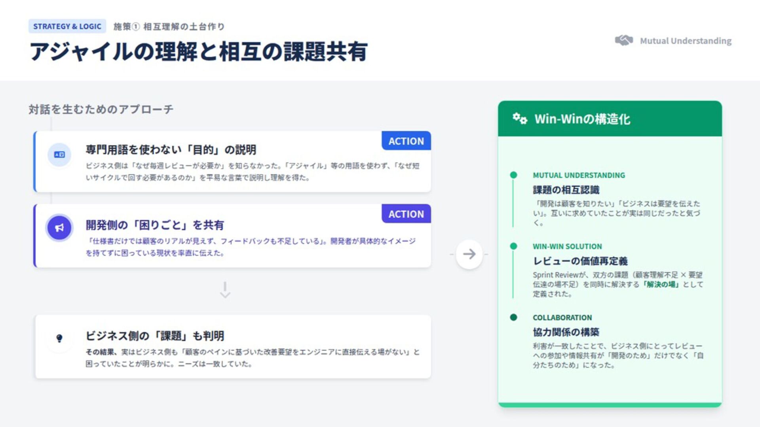Click the Mutual Understanding label top right
This screenshot has width=760, height=427.
pyautogui.click(x=686, y=41)
